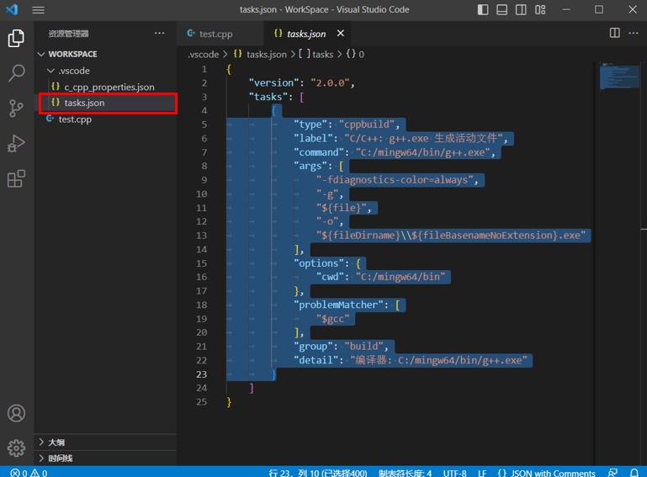Open the Run and Debug view
Screen dimensions: 647x477
[x=17, y=143]
